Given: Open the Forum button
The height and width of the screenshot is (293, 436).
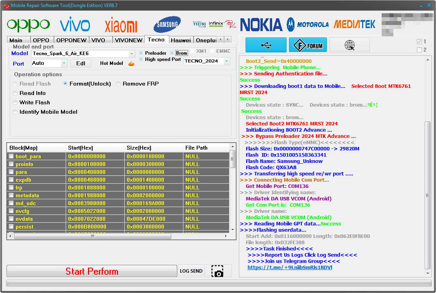Looking at the screenshot, I should tap(308, 45).
